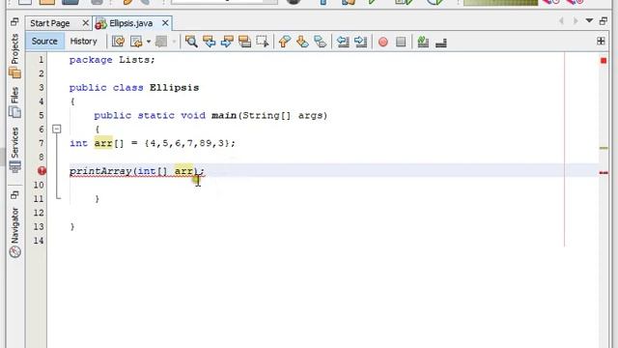Click the Projects panel icon
This screenshot has height=348, width=618.
point(15,73)
